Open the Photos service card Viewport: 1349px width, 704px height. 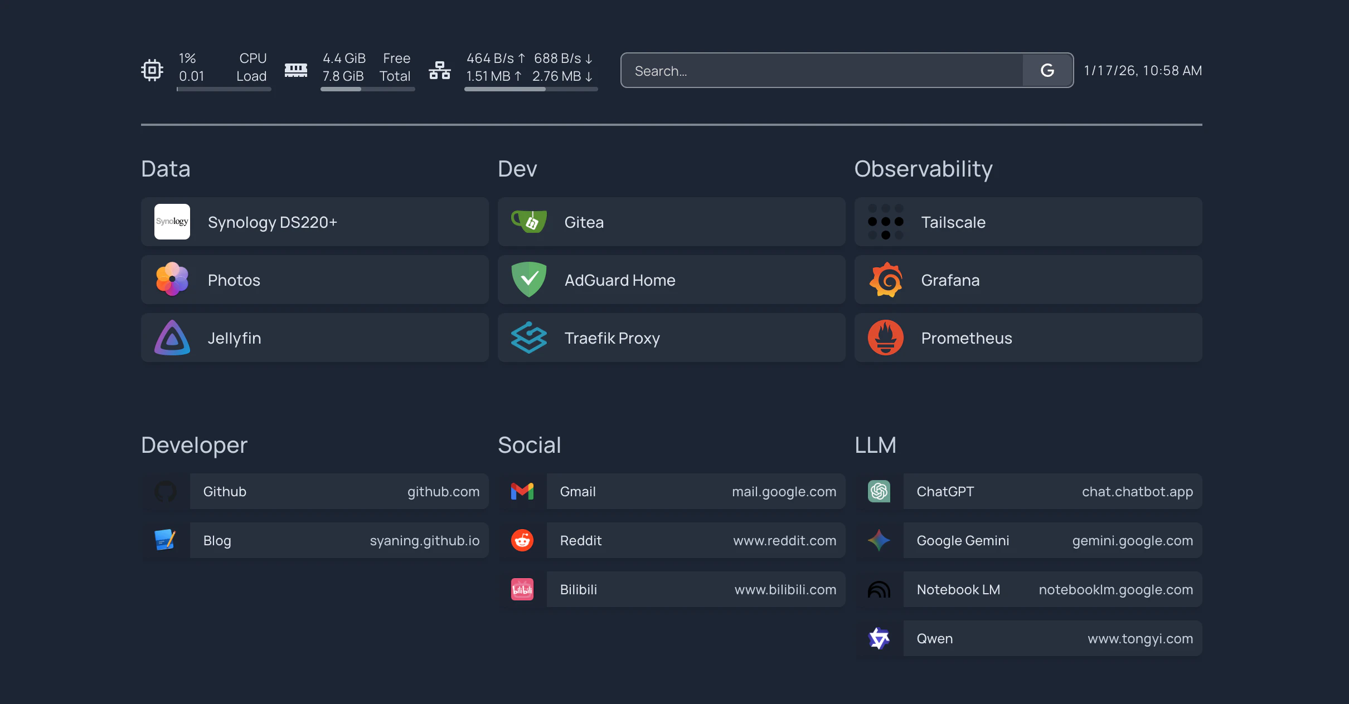click(x=314, y=280)
